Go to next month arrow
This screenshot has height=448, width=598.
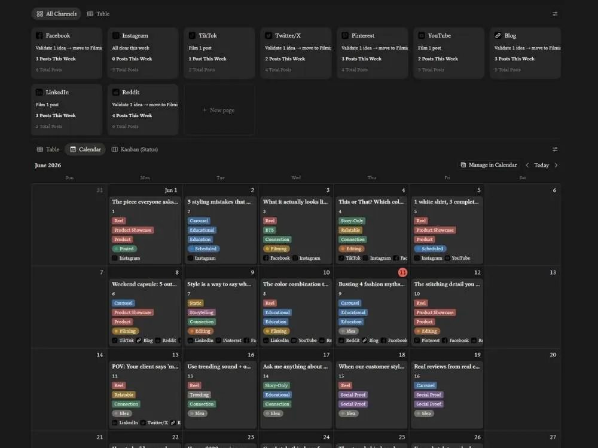click(x=556, y=165)
